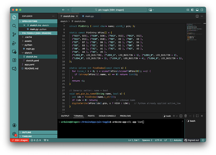
Task: Go forward with the navigation arrow
Action: [68, 10]
